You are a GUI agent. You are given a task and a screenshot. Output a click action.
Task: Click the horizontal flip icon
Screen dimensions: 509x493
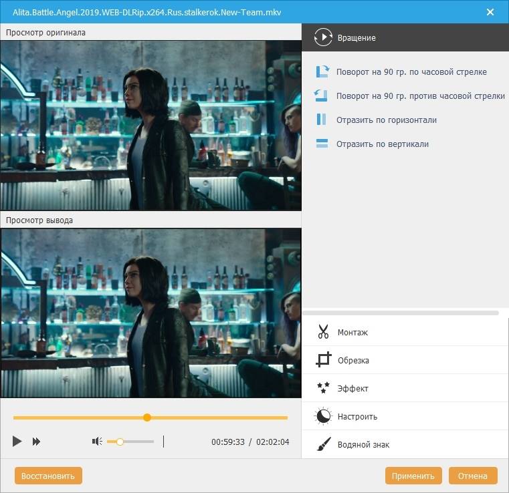[x=321, y=120]
